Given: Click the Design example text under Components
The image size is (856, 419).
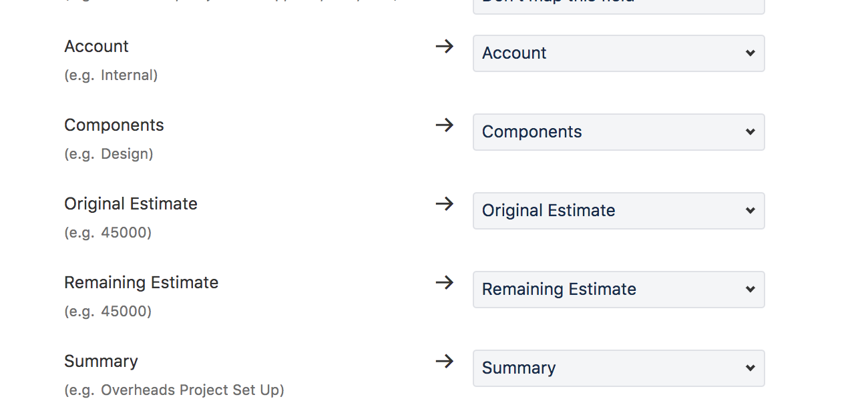Looking at the screenshot, I should 108,153.
